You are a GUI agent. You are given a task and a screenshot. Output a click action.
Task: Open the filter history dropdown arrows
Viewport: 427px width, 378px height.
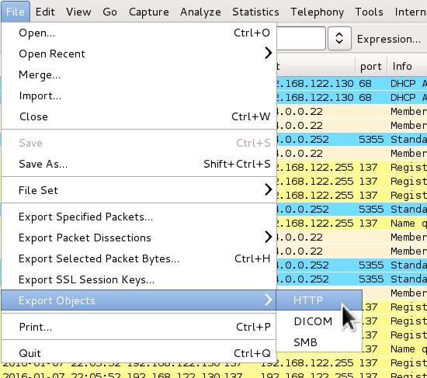[339, 38]
